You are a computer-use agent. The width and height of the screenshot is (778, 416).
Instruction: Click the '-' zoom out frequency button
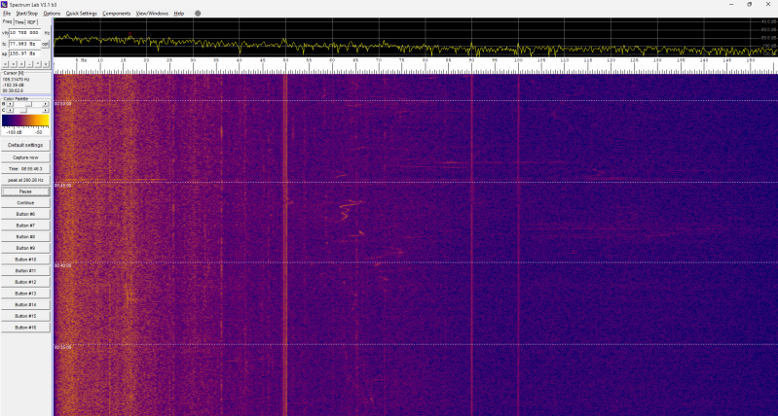[29, 64]
